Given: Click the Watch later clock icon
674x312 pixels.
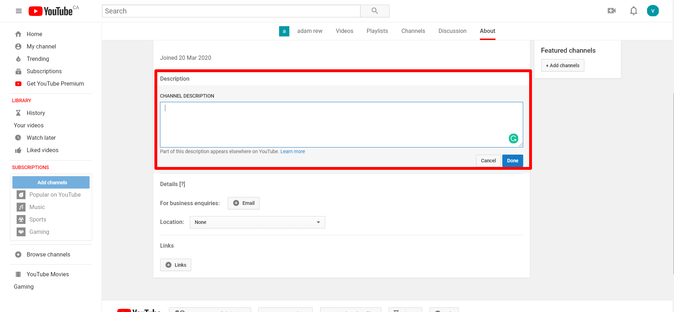Looking at the screenshot, I should pyautogui.click(x=18, y=138).
